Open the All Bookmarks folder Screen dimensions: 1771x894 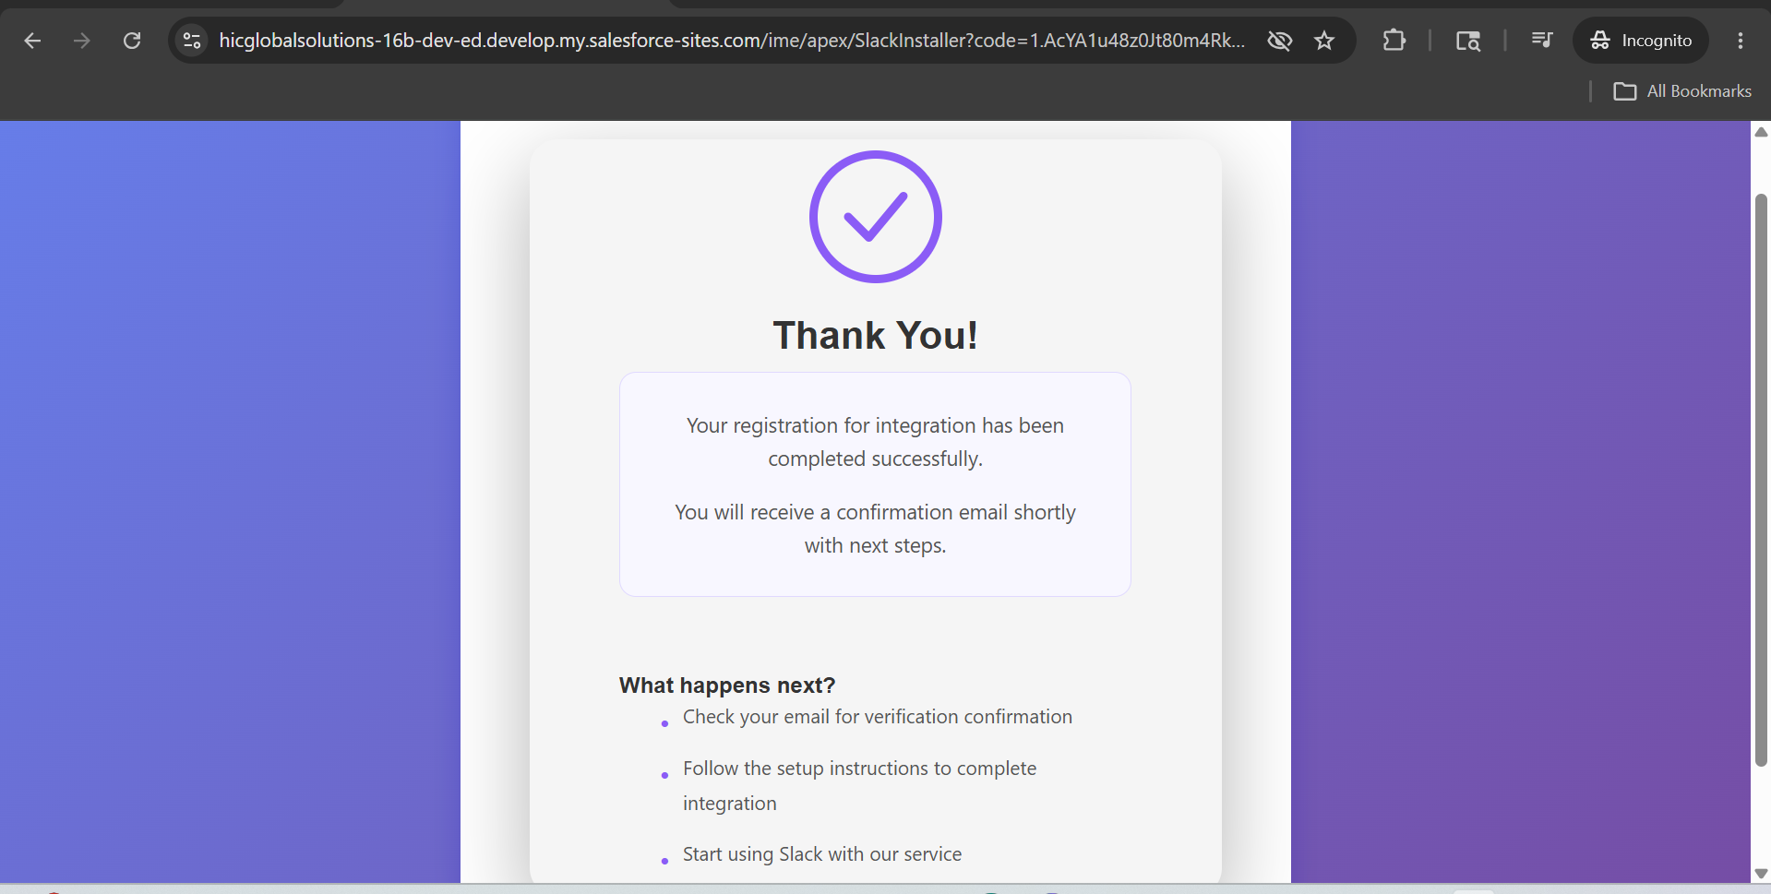(1682, 91)
